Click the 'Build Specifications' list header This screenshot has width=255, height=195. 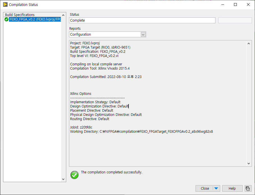(20, 15)
